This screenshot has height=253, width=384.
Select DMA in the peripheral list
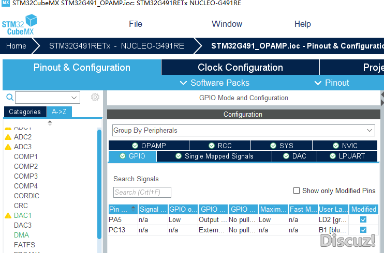pyautogui.click(x=21, y=235)
